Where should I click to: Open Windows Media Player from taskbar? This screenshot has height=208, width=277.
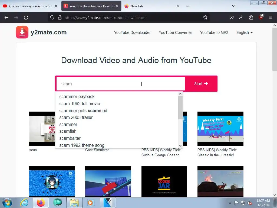91,203
